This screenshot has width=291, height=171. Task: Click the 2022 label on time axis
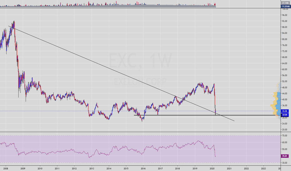(x=246, y=169)
